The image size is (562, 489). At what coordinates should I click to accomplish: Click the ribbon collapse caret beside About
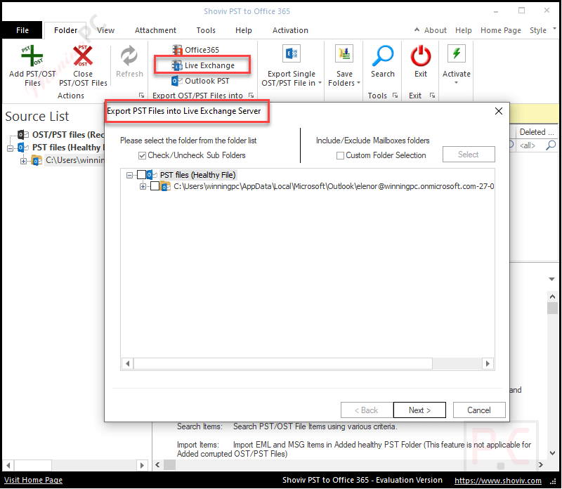[417, 30]
